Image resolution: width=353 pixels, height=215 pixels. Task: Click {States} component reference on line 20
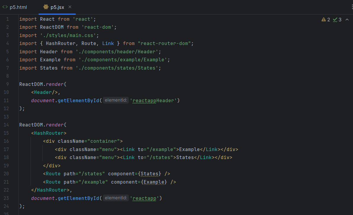coord(150,174)
